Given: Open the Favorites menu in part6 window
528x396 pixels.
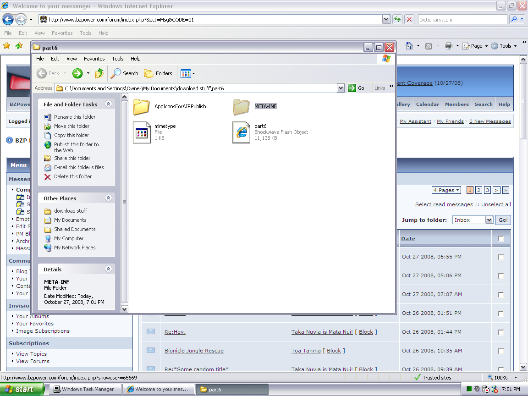Looking at the screenshot, I should click(94, 59).
